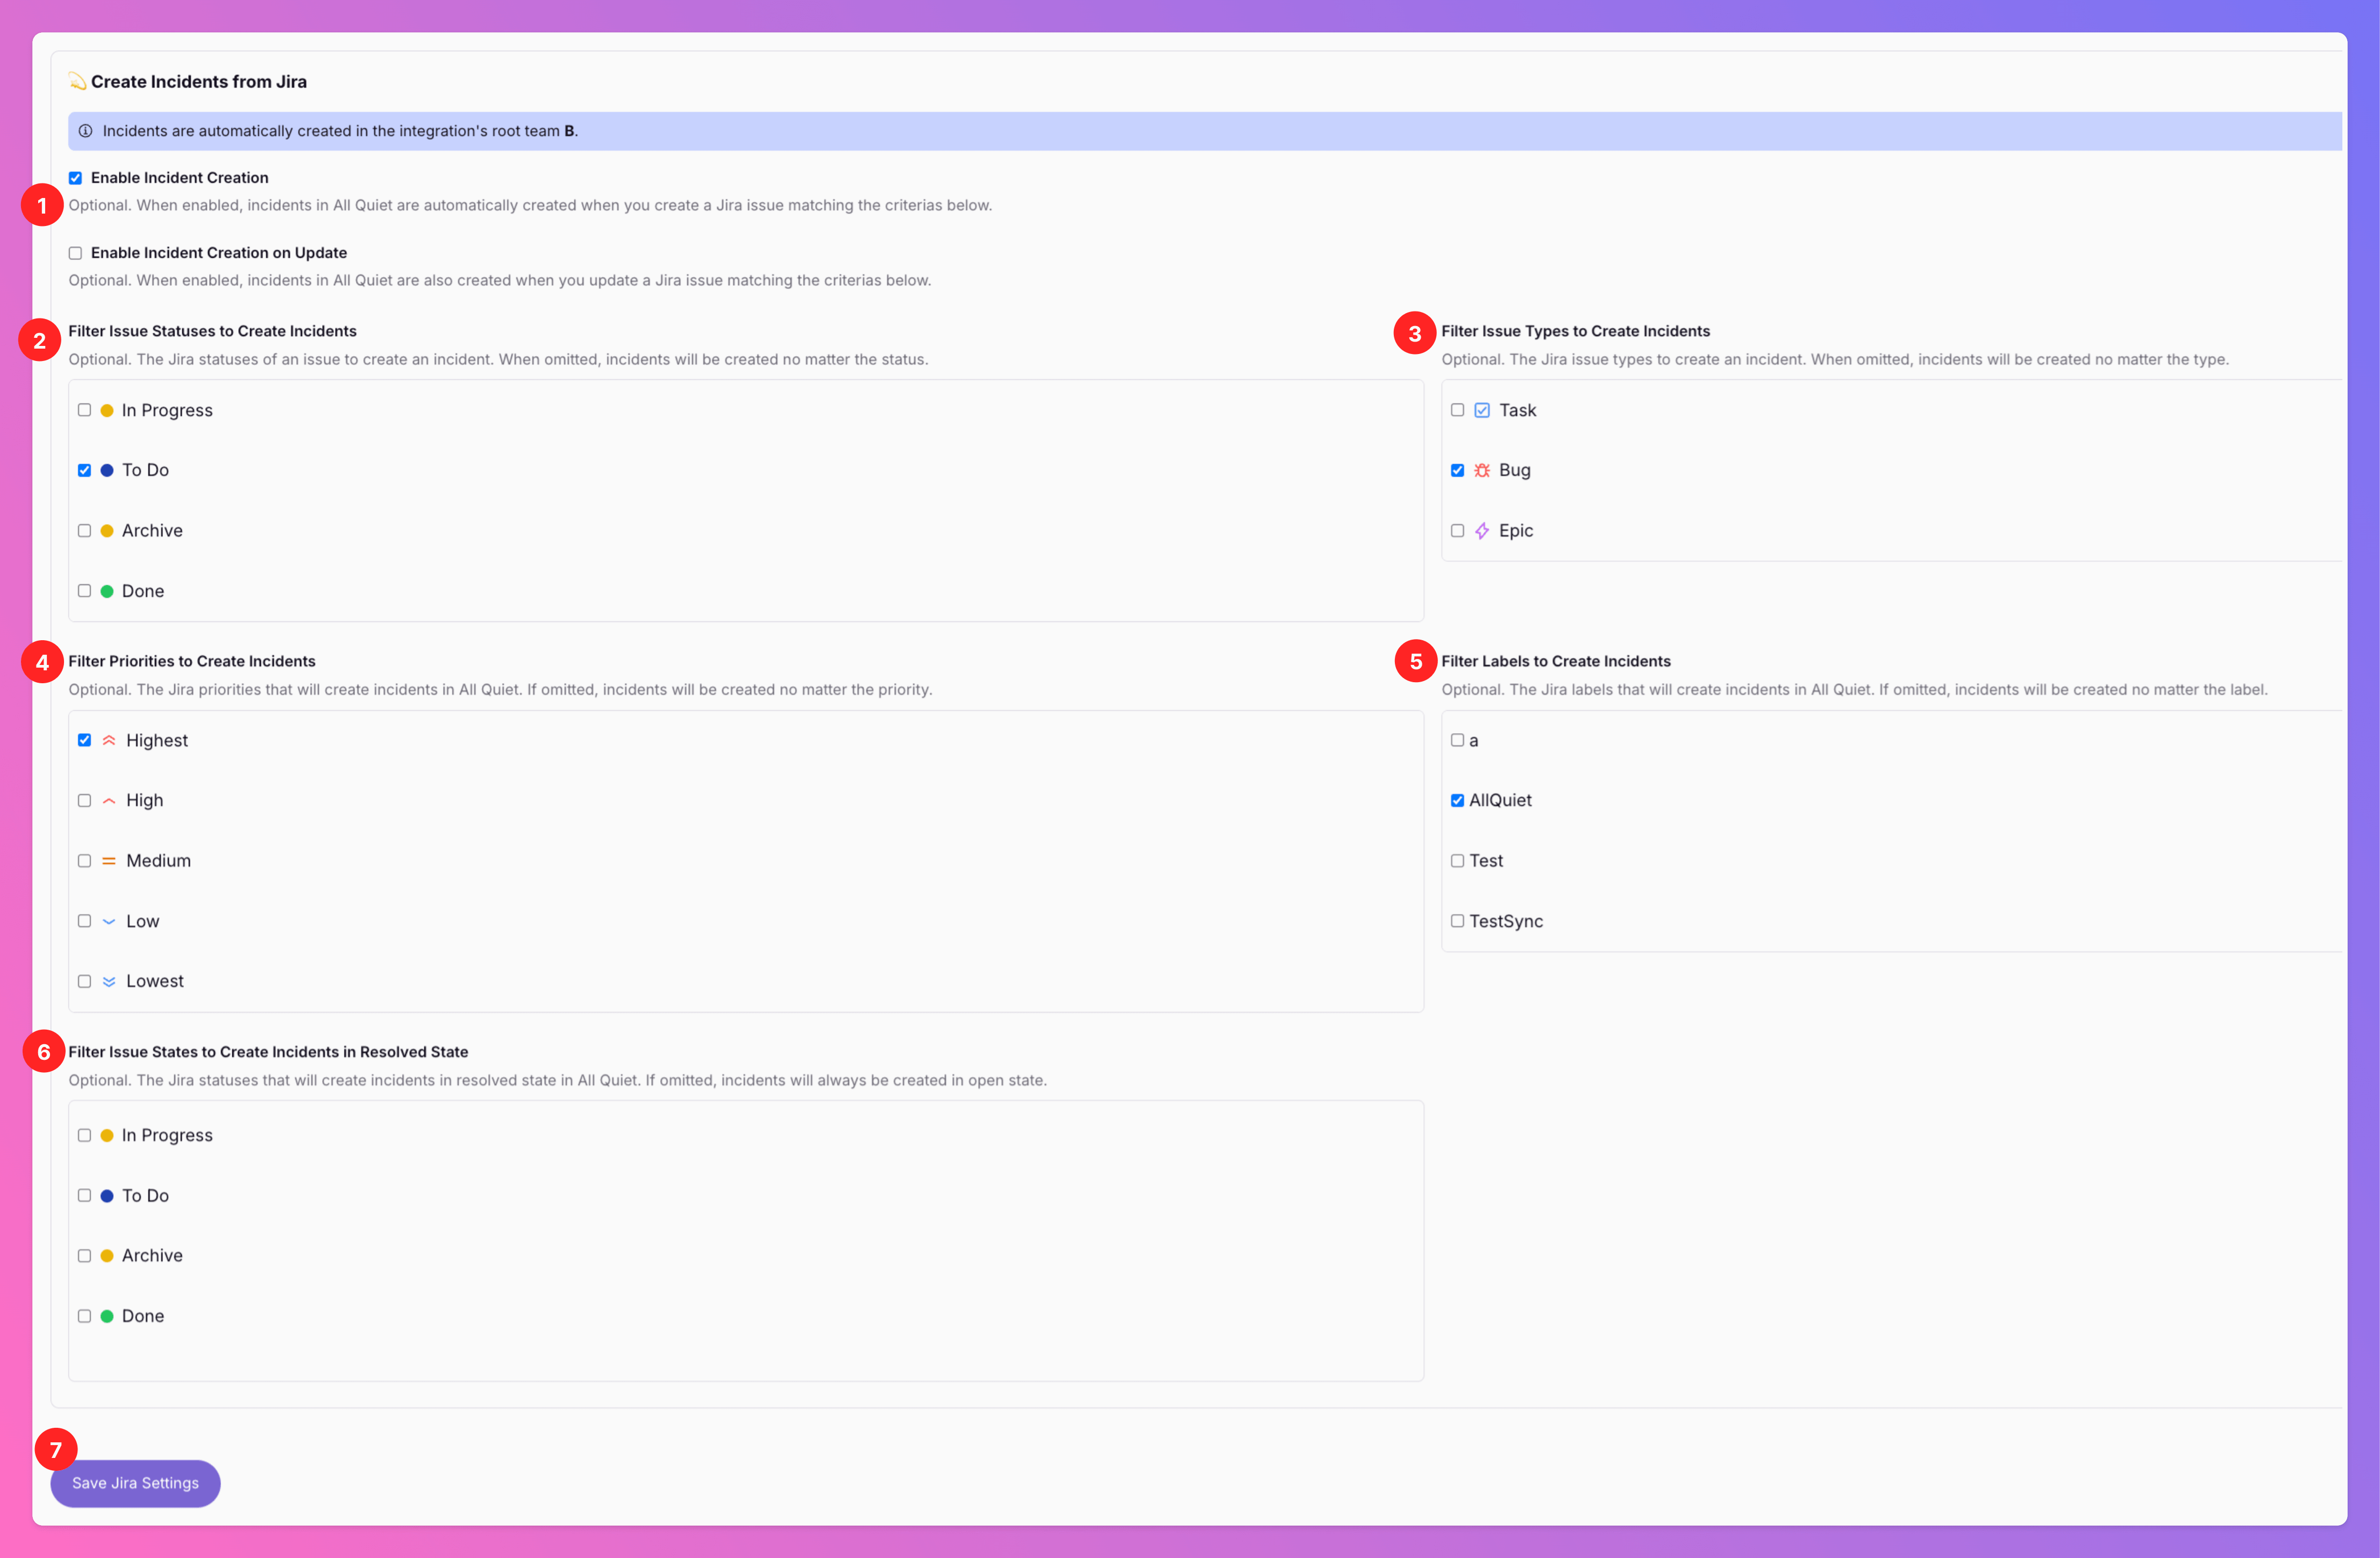This screenshot has height=1558, width=2380.
Task: Select the Archive status label text
Action: pos(152,532)
